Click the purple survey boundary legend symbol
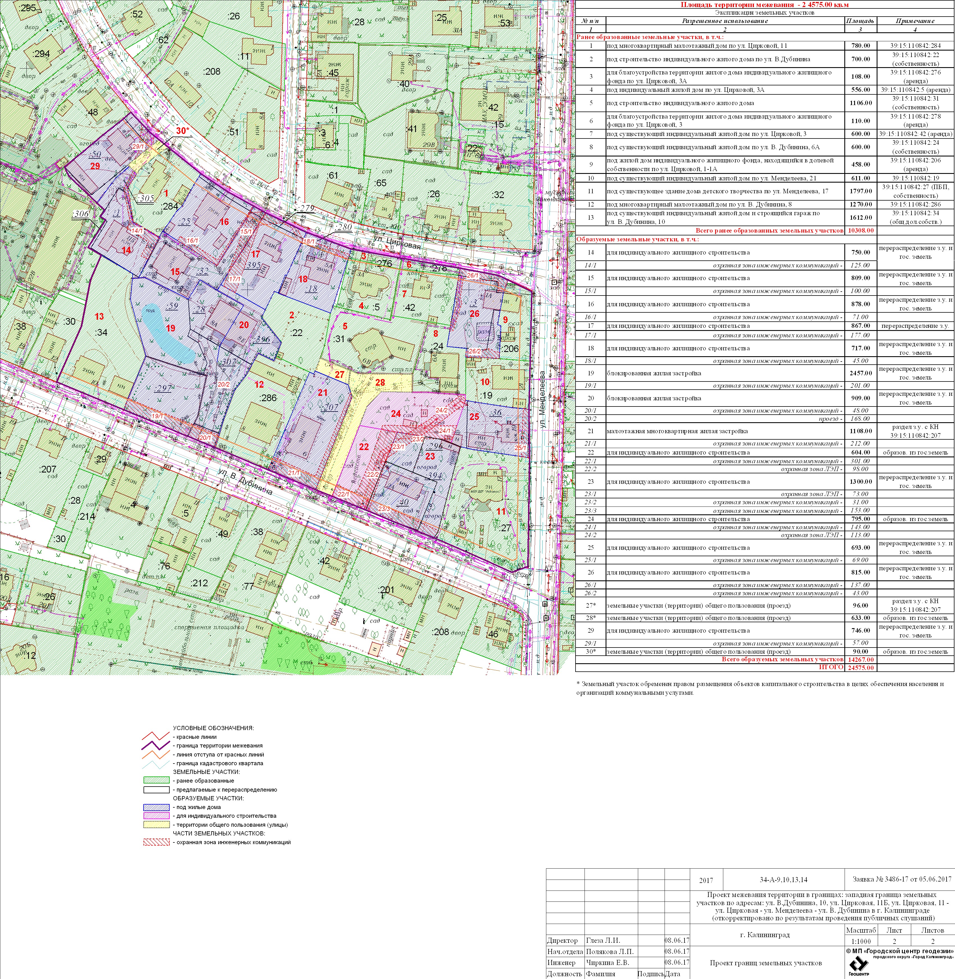The width and height of the screenshot is (955, 979). click(x=156, y=745)
